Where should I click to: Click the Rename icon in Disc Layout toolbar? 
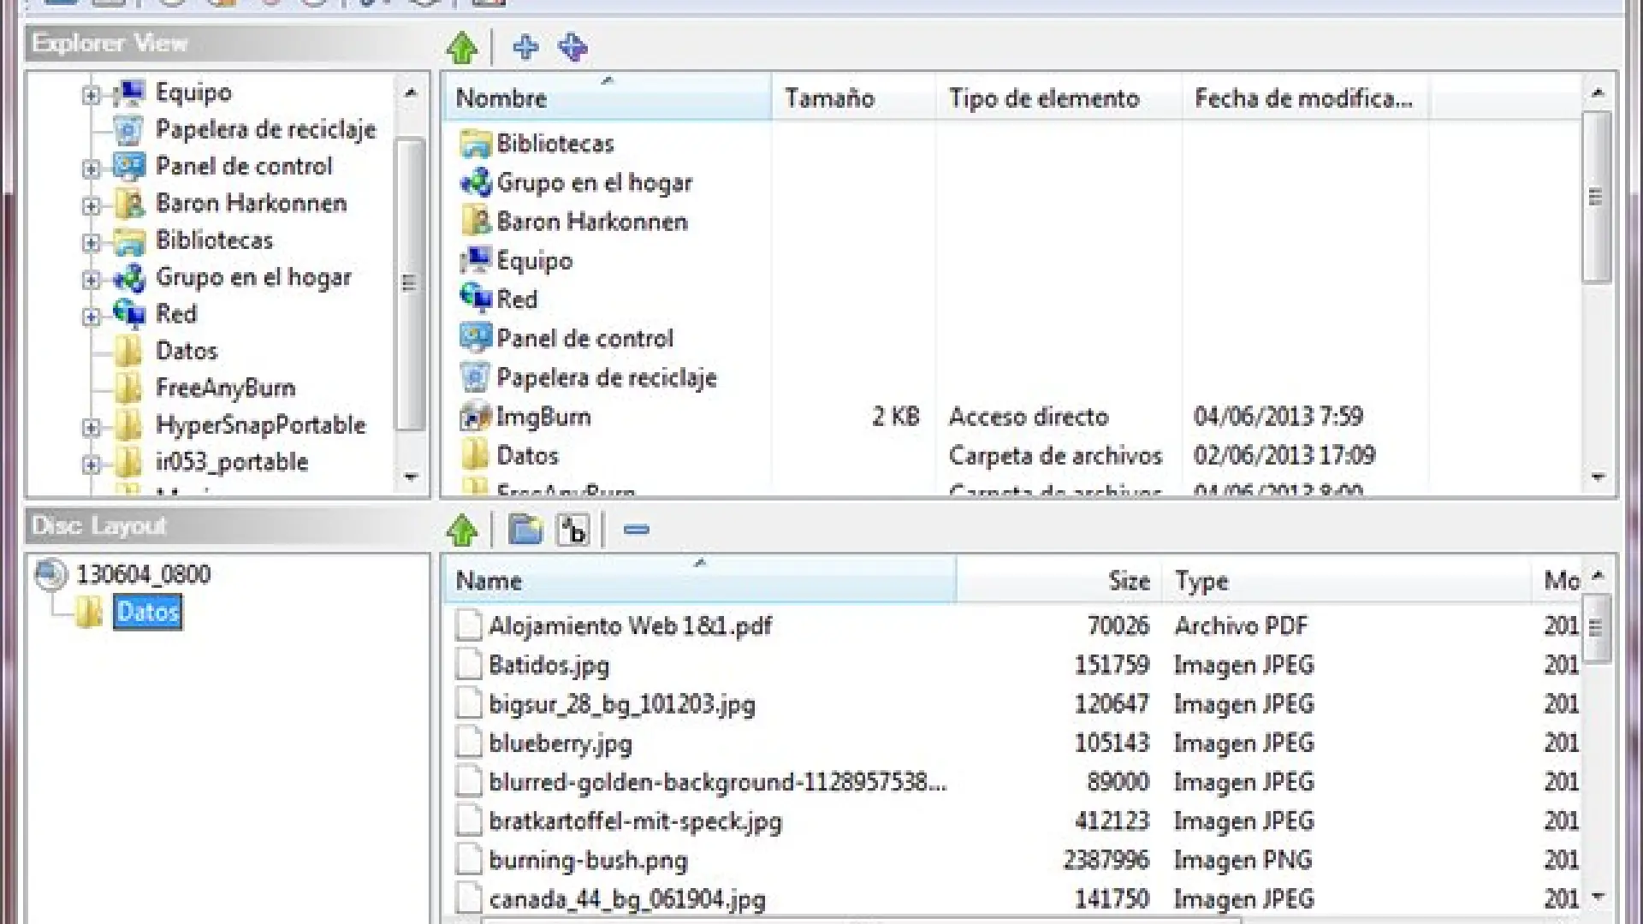[x=572, y=530]
